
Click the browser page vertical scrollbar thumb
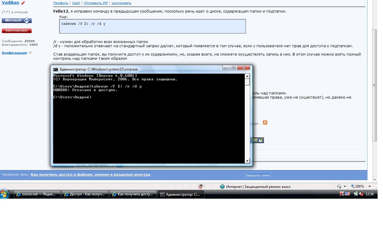pyautogui.click(x=374, y=85)
